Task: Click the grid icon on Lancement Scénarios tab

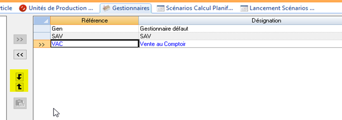Action: (x=244, y=8)
